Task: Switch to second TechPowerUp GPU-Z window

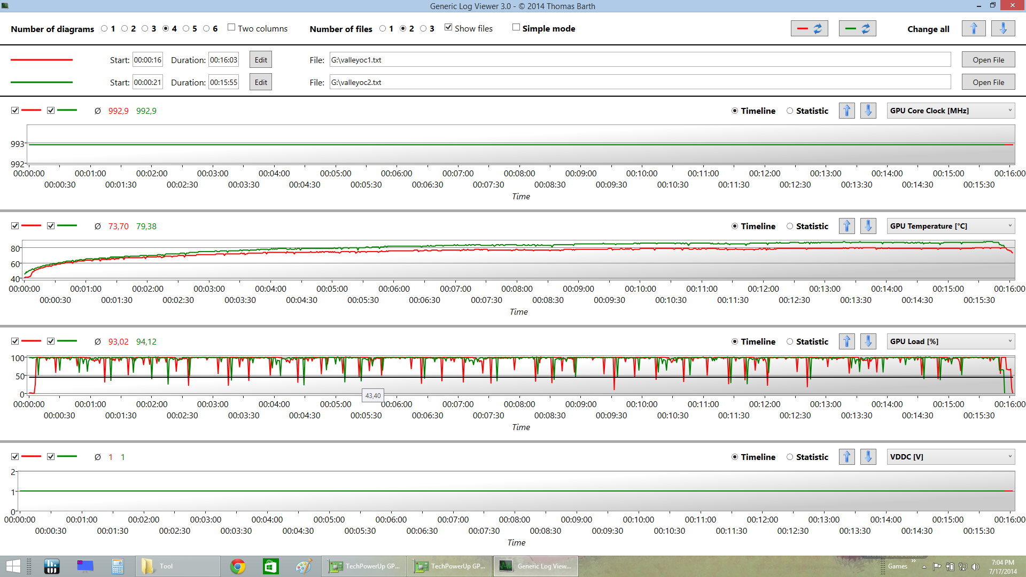Action: pyautogui.click(x=449, y=566)
